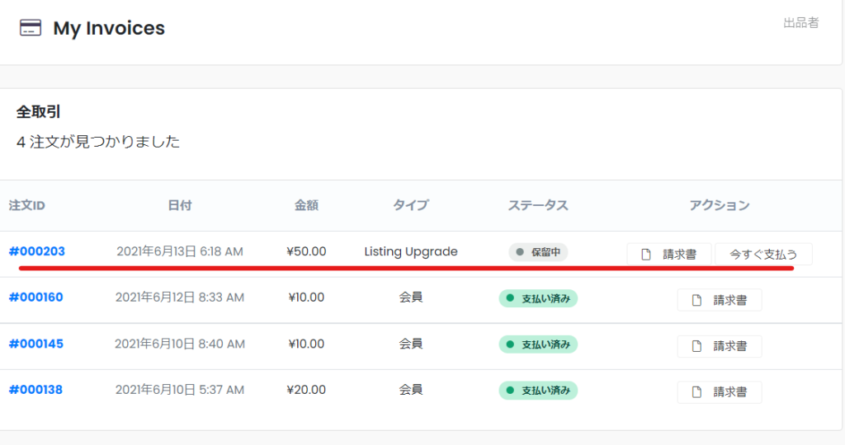Click the 出品者 label at top right
The width and height of the screenshot is (845, 445).
click(800, 22)
